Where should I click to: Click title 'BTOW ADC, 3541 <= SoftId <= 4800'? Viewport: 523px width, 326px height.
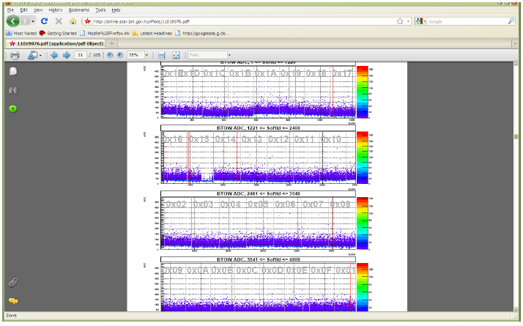(259, 259)
